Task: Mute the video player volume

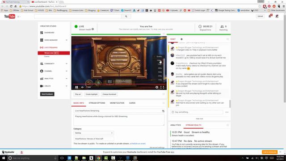Action: click(82, 87)
